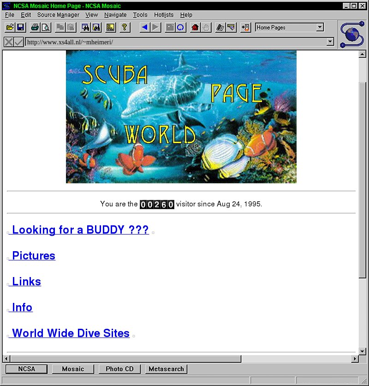Go to Home via house icon
The width and height of the screenshot is (369, 386).
pos(195,28)
